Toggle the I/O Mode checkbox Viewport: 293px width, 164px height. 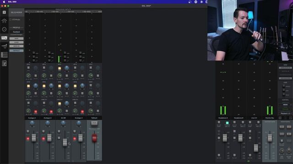(11, 20)
